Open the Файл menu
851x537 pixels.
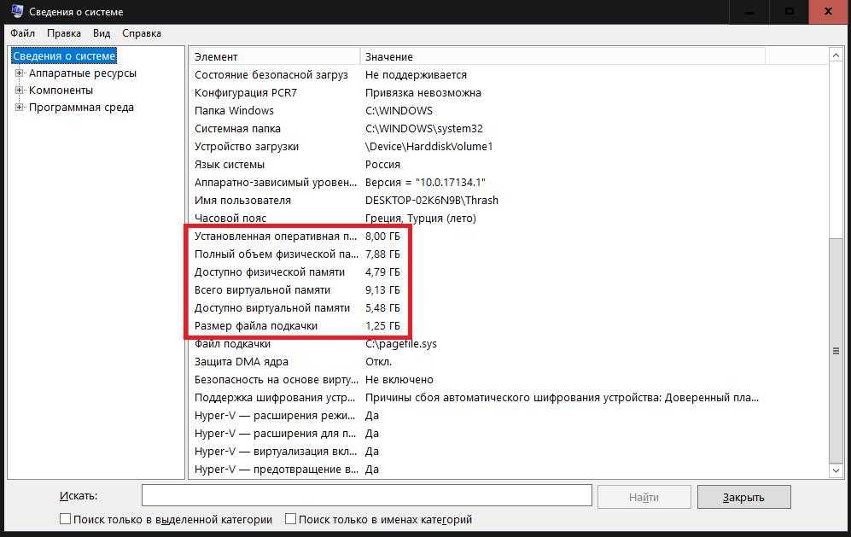(22, 33)
